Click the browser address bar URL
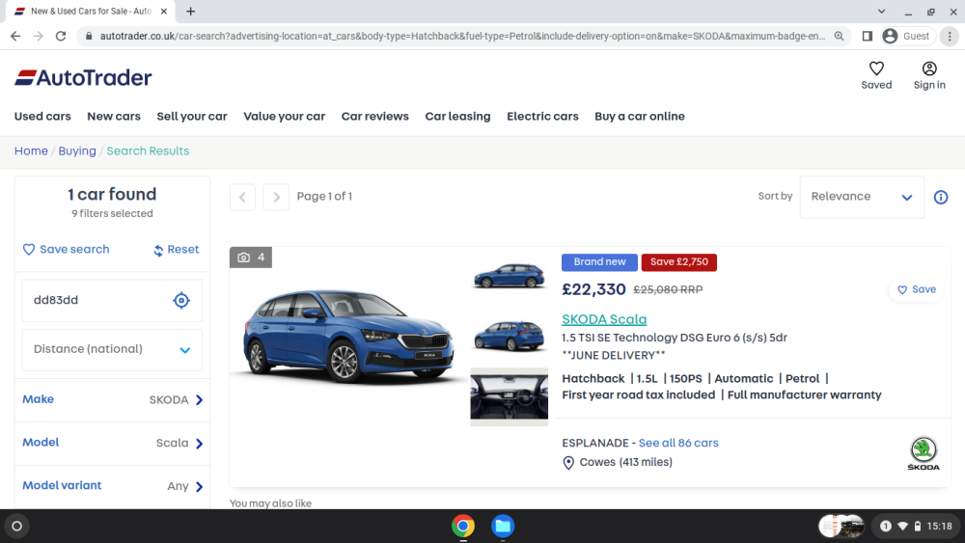 (461, 37)
